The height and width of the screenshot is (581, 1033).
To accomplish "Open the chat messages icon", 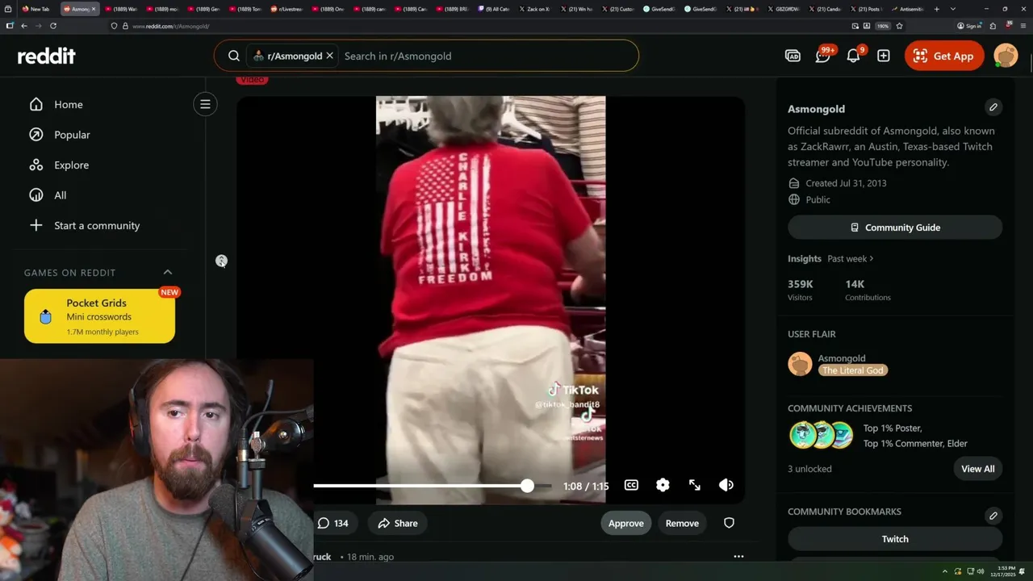I will tap(823, 56).
